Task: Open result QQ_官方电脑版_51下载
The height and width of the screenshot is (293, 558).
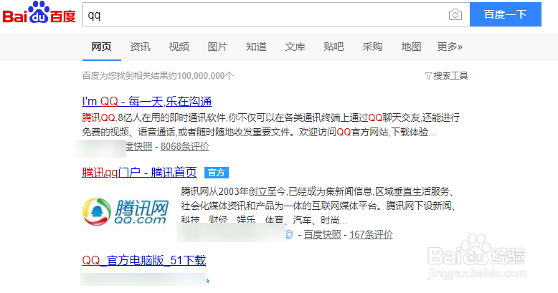Action: coord(143,261)
